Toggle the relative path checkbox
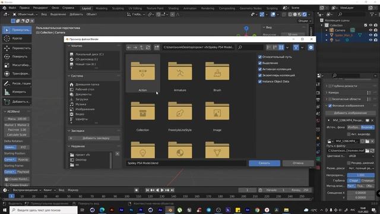Image resolution: width=380 pixels, height=214 pixels. (x=260, y=57)
